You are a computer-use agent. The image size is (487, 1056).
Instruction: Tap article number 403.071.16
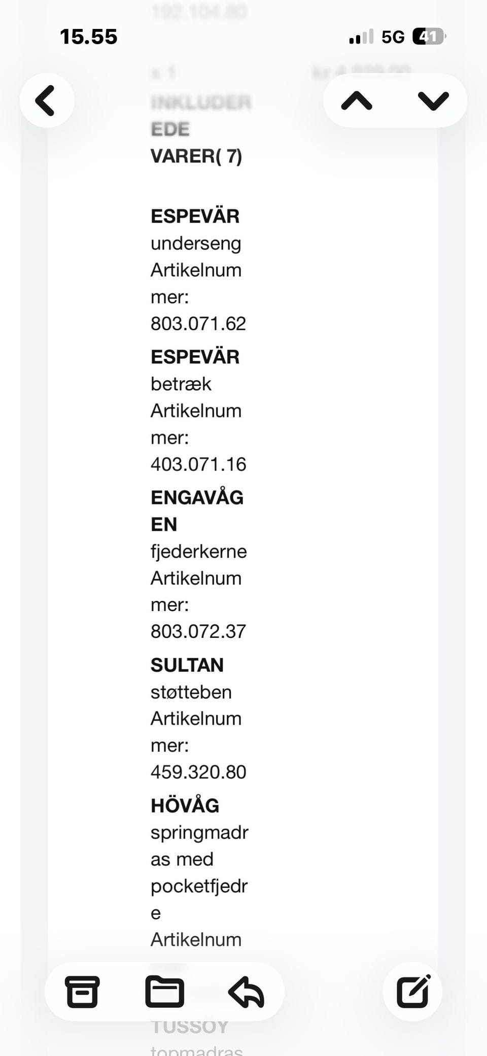tap(198, 464)
